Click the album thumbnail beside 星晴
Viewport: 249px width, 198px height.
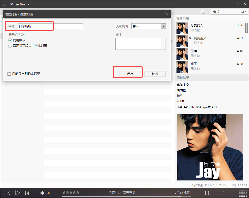[182, 54]
